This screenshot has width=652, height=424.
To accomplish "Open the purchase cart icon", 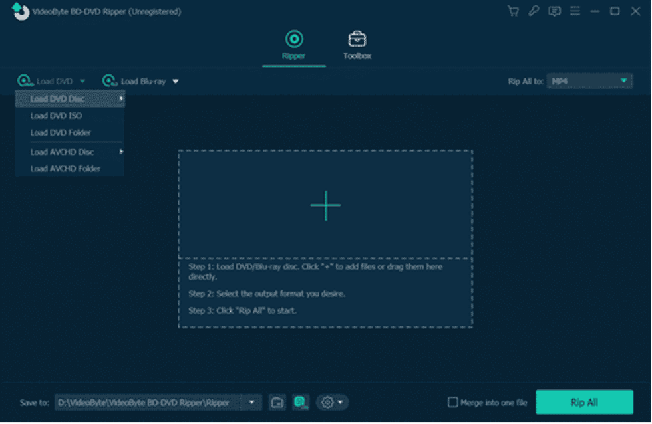I will tap(512, 11).
